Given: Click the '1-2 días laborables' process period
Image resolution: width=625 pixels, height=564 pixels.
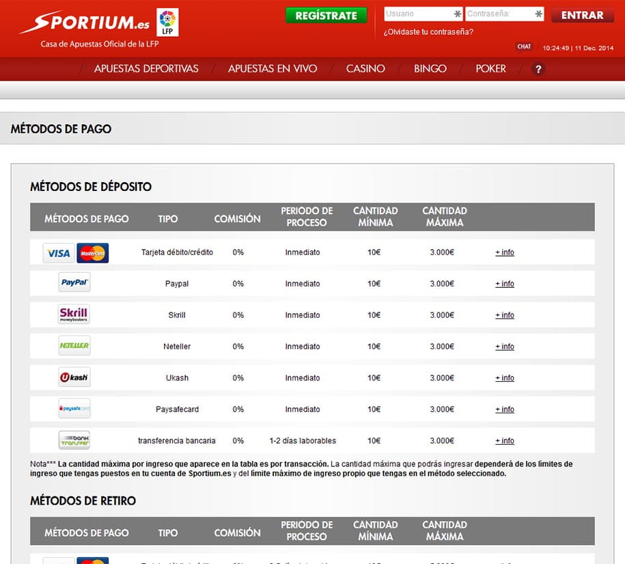Looking at the screenshot, I should pos(303,441).
